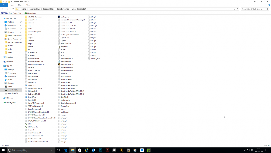Click the Cortana Ask me anything box

[x=31, y=150]
